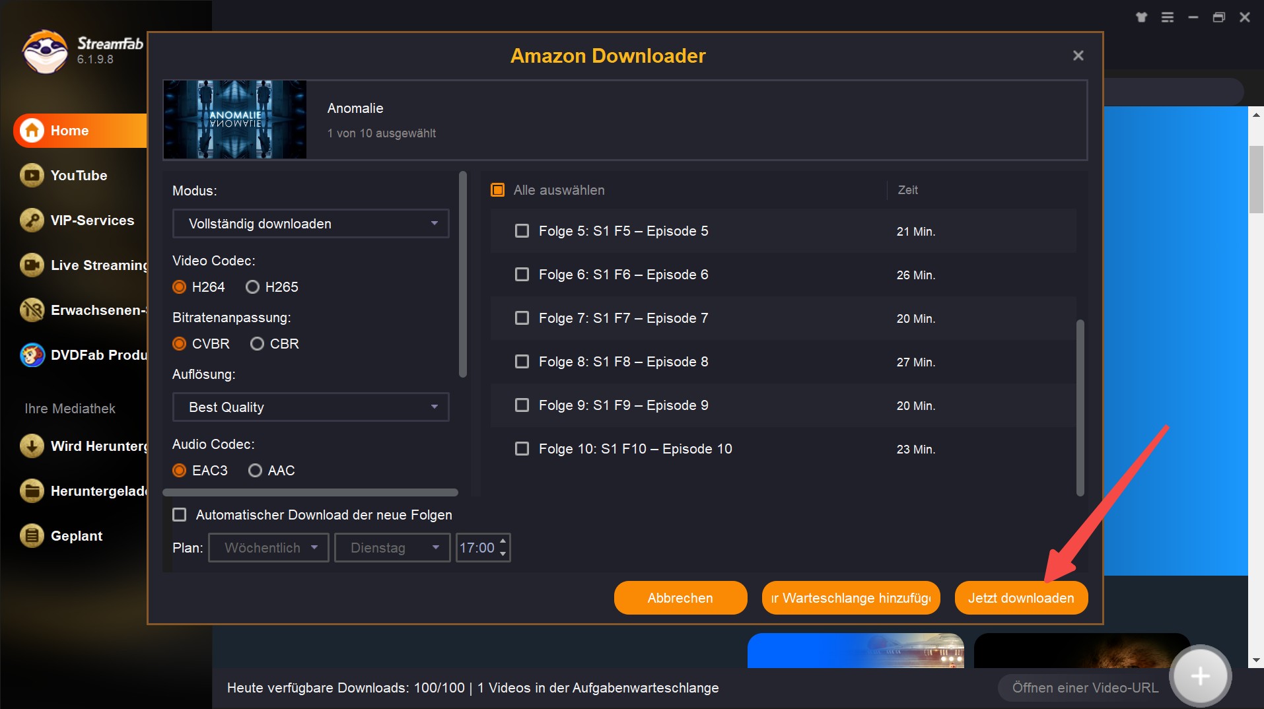The width and height of the screenshot is (1264, 709).
Task: Click the Wird Heruntergeladen download icon
Action: (32, 446)
